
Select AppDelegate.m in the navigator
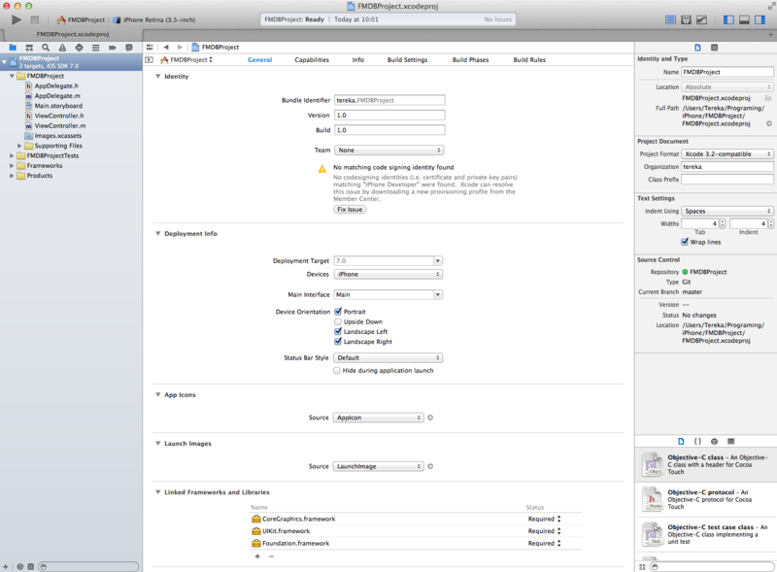[57, 96]
